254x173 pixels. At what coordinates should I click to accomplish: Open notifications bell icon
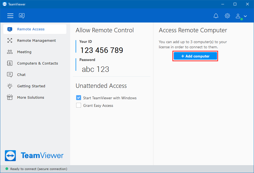point(216,16)
